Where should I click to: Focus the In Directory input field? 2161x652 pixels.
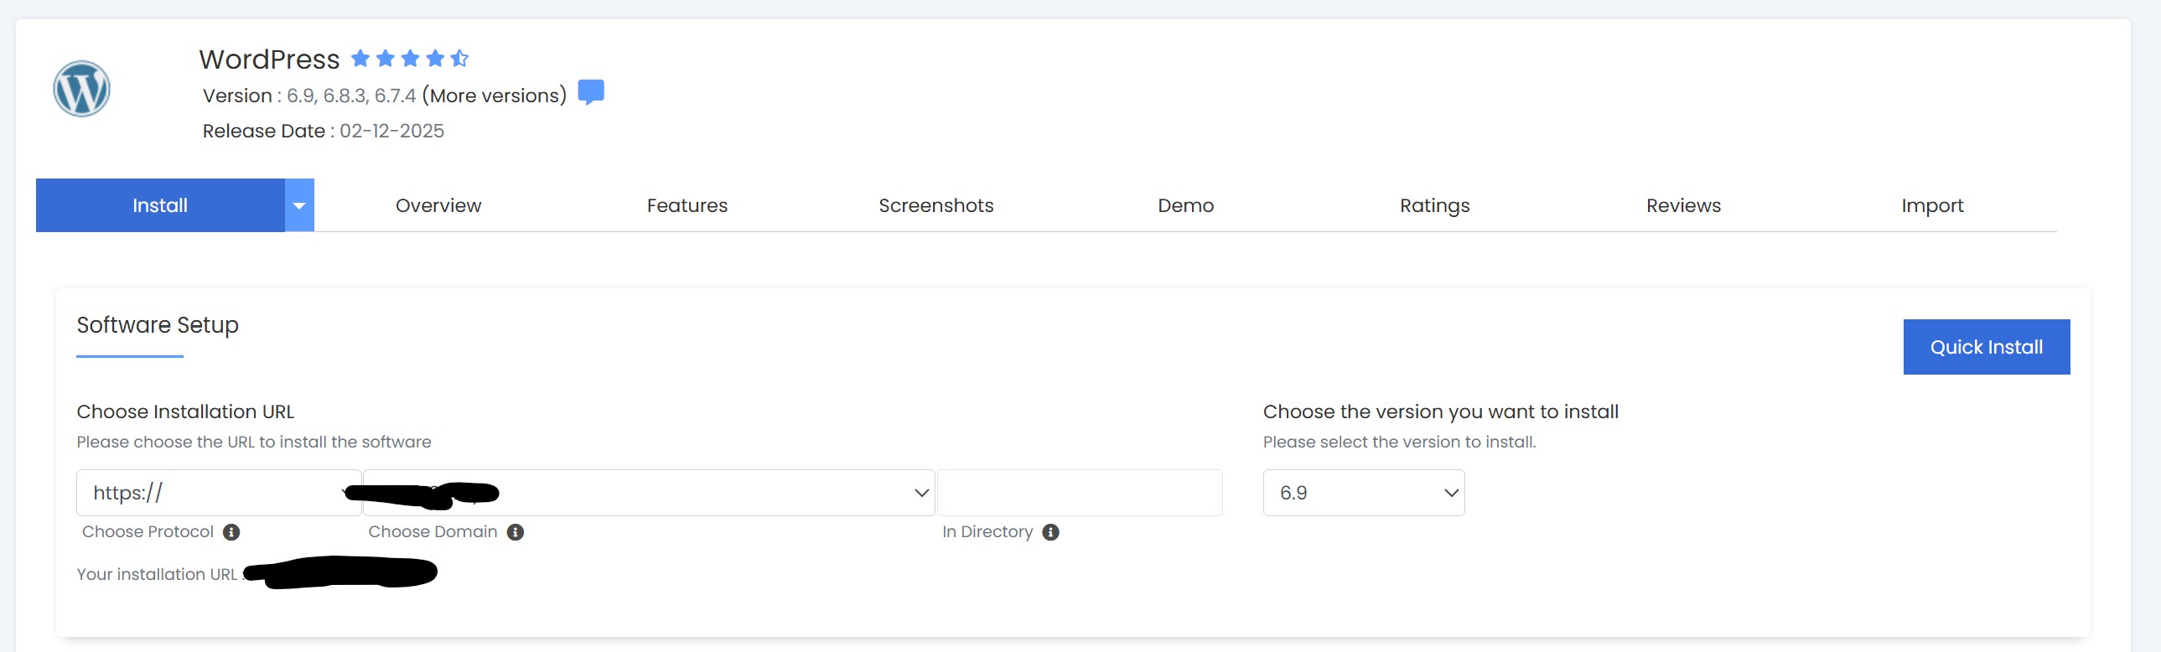tap(1079, 493)
